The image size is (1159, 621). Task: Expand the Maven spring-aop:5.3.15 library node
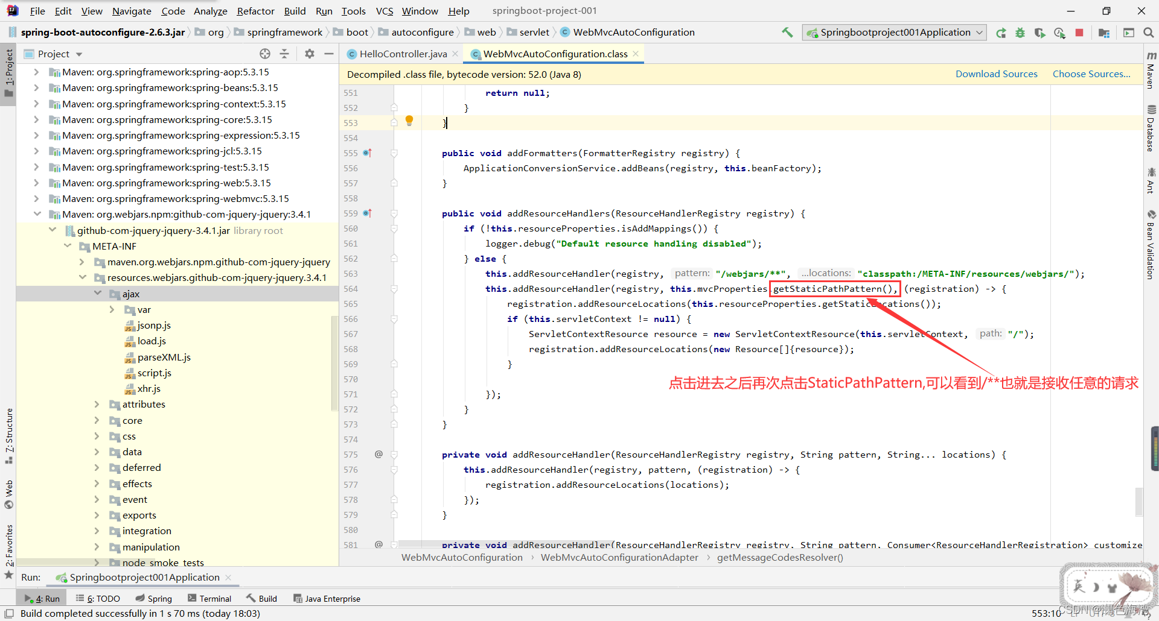pos(36,72)
